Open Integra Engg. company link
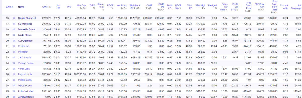302x98 pixels. 25,80
